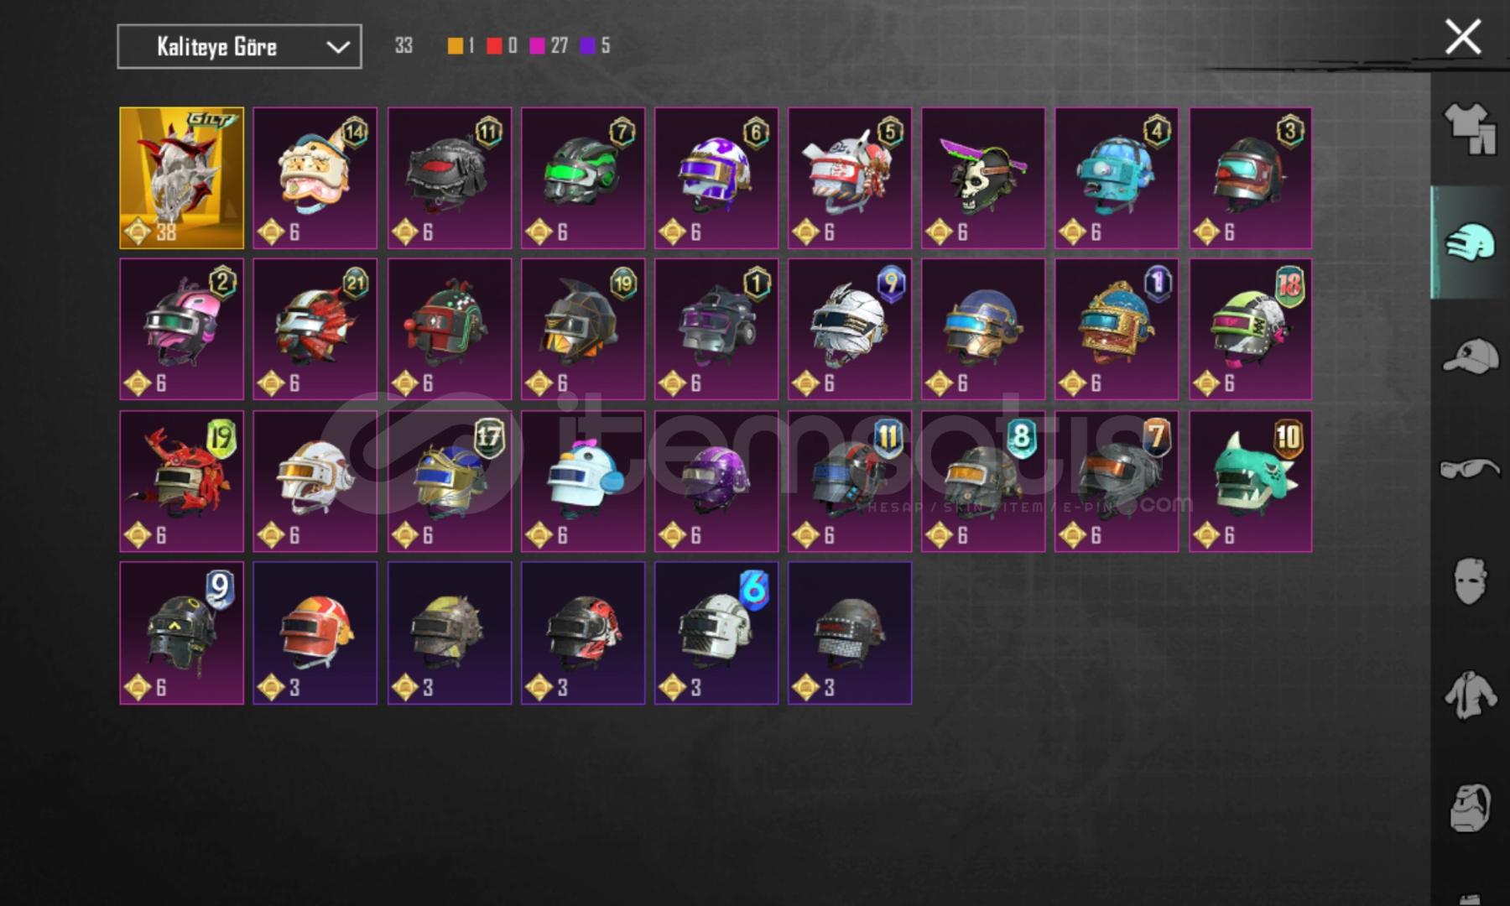1510x906 pixels.
Task: Select the orange rarity filter swatch
Action: click(455, 46)
